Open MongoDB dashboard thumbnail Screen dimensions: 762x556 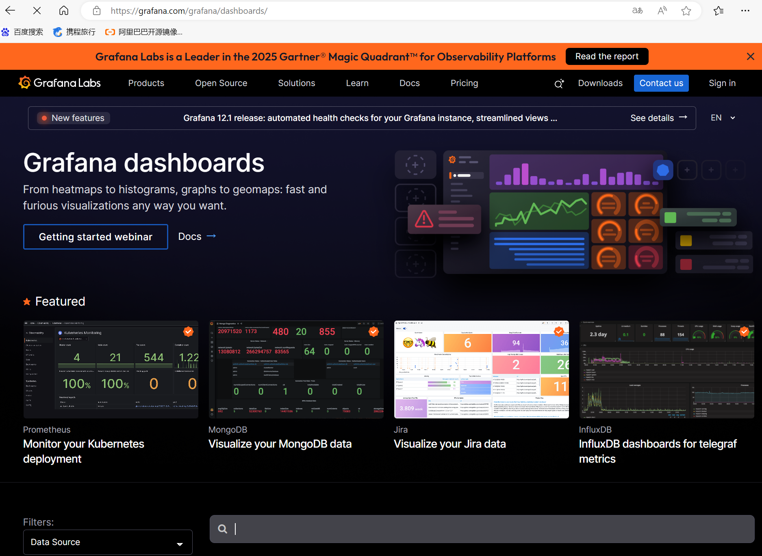pyautogui.click(x=296, y=369)
